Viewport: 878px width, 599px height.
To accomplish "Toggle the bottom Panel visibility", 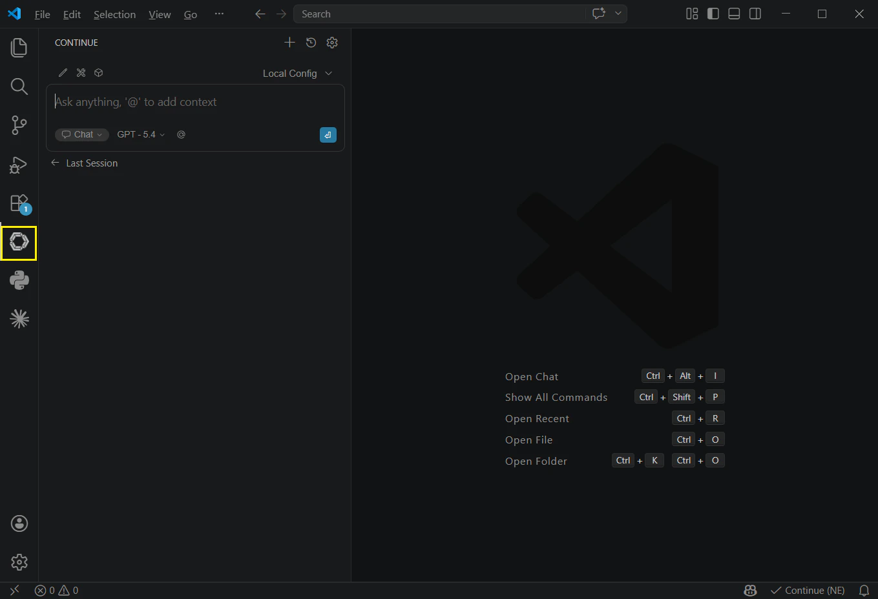I will [x=734, y=14].
